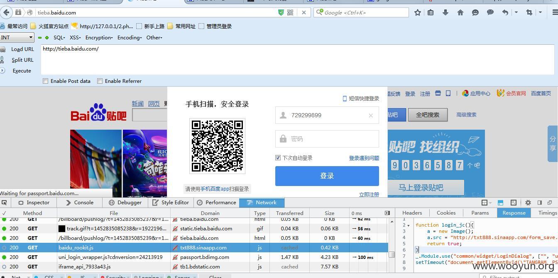Open 立即注册 register now link

point(369,194)
